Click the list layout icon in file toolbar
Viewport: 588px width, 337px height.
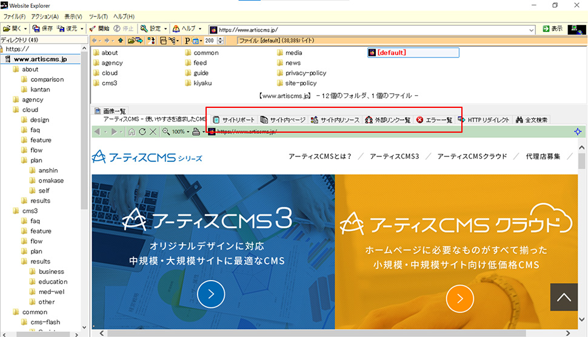click(x=163, y=41)
